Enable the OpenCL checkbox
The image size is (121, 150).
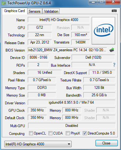[x=31, y=133]
